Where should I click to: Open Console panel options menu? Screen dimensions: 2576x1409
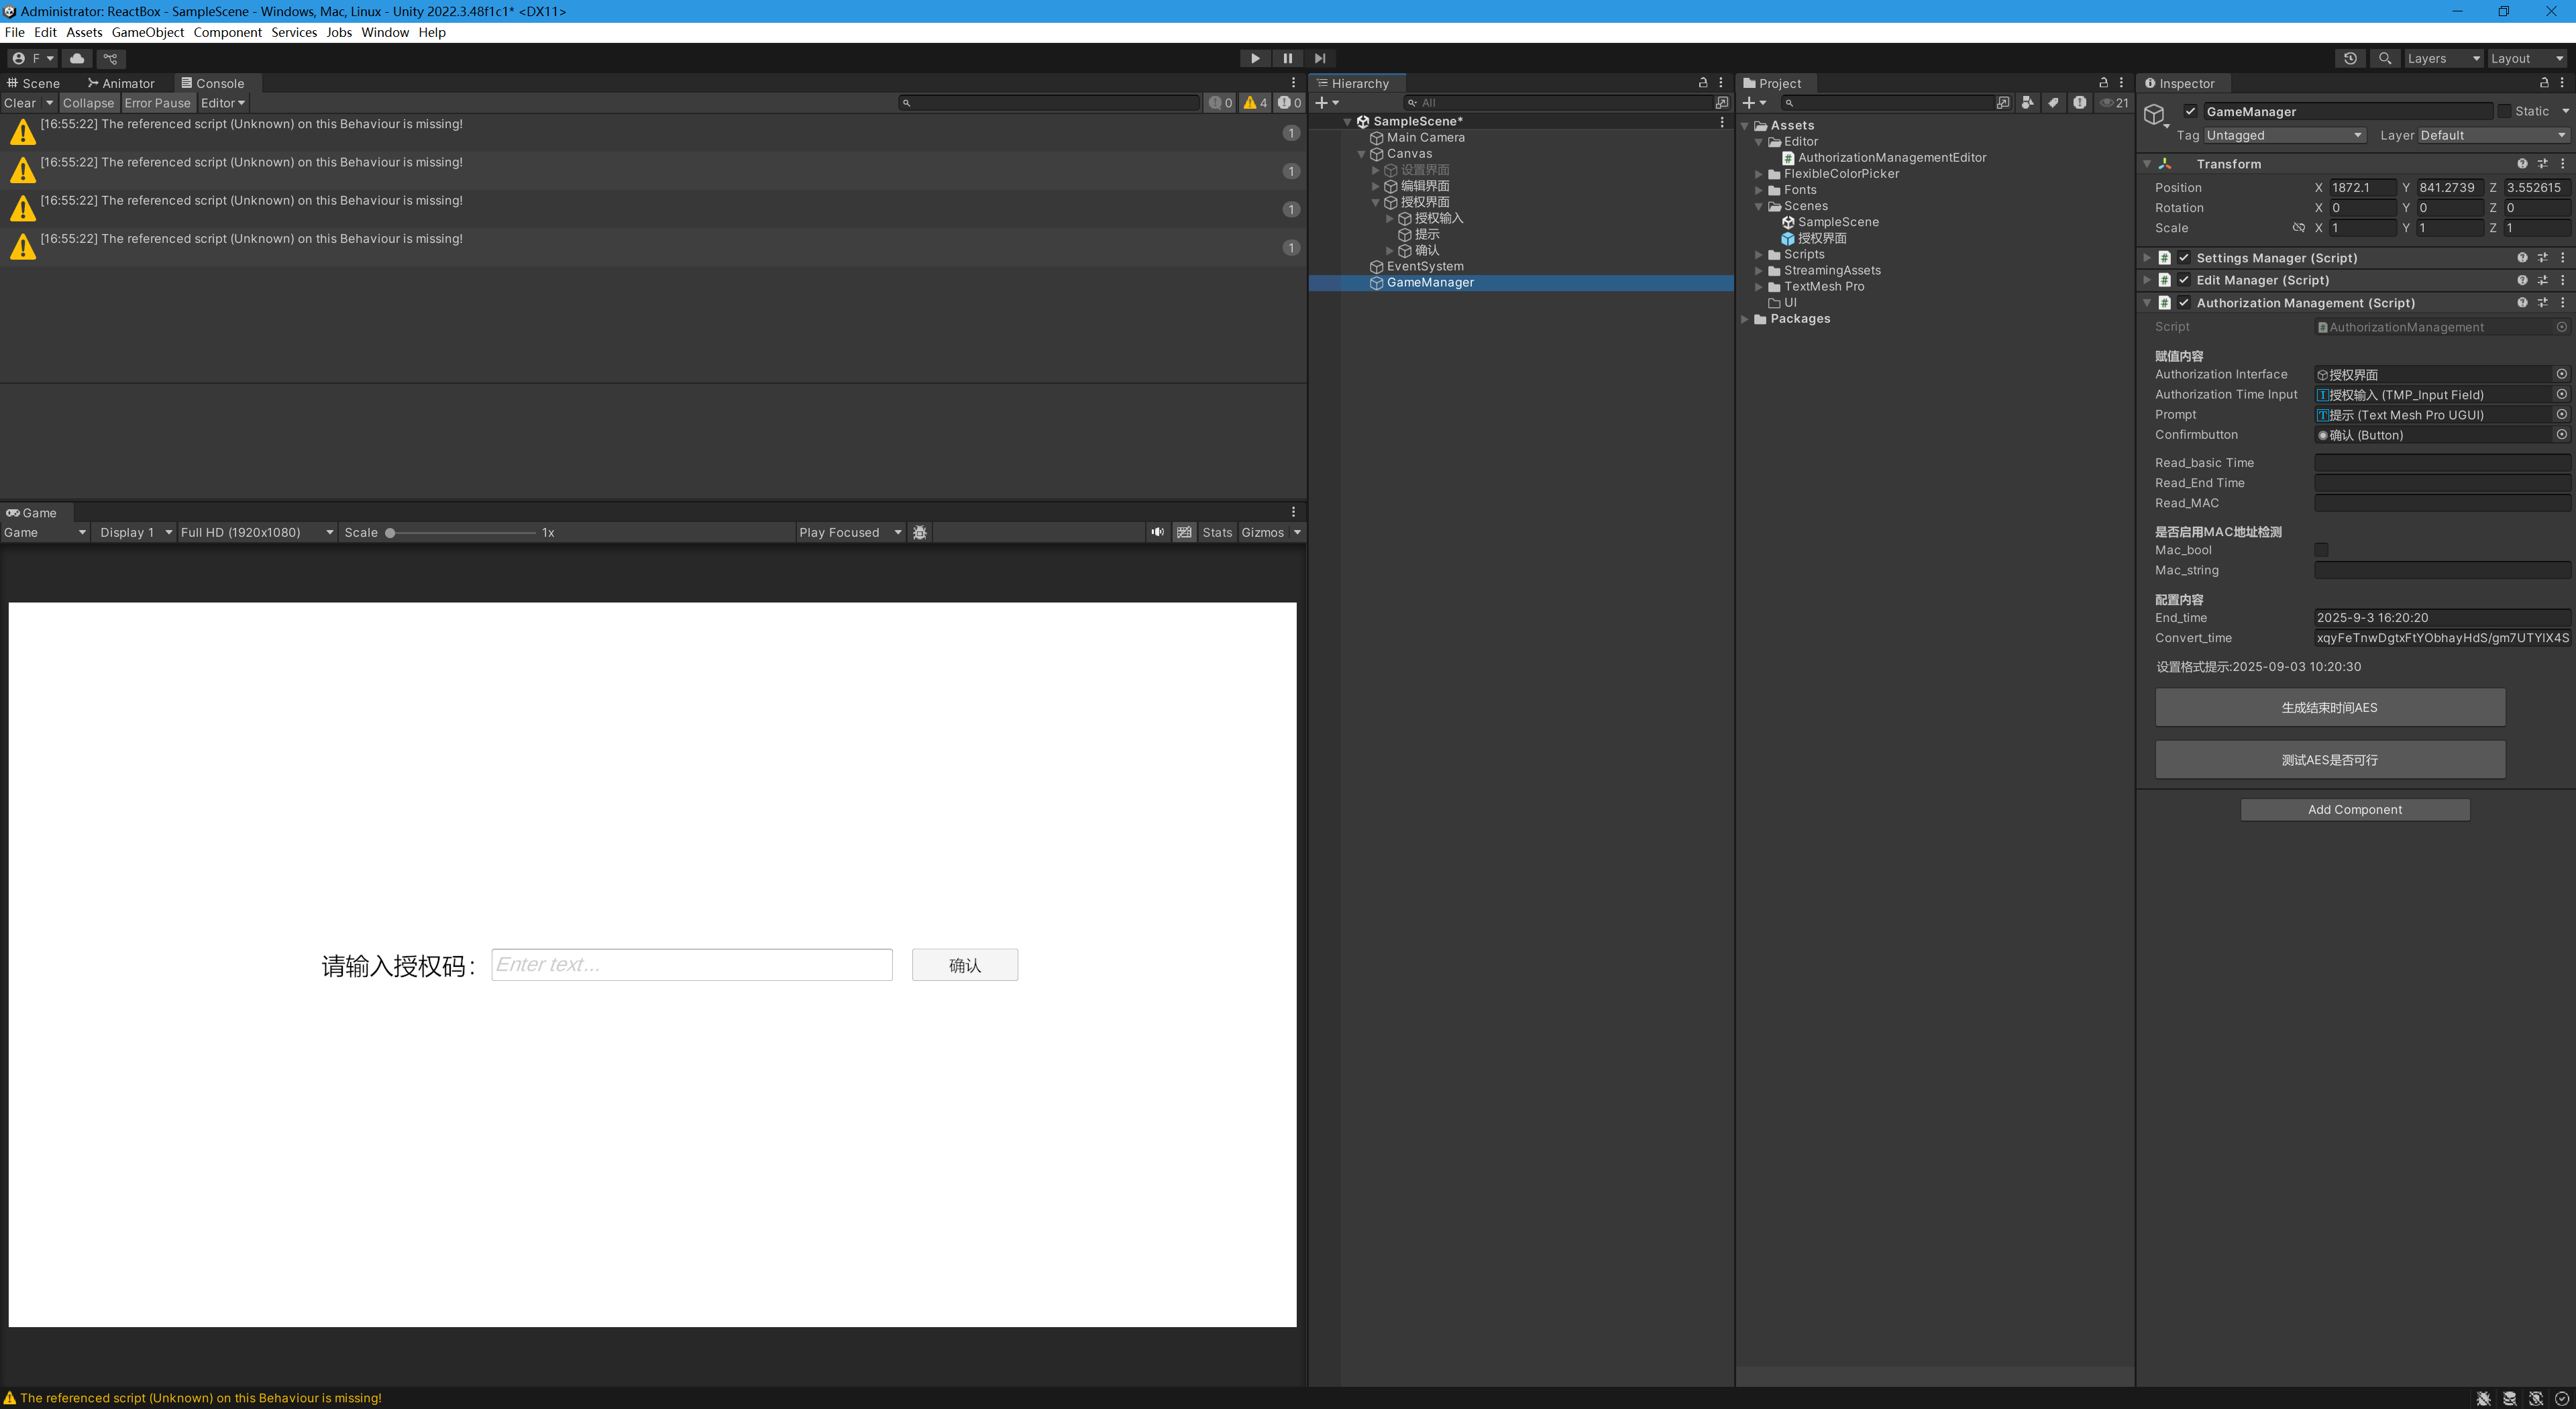pyautogui.click(x=1293, y=83)
